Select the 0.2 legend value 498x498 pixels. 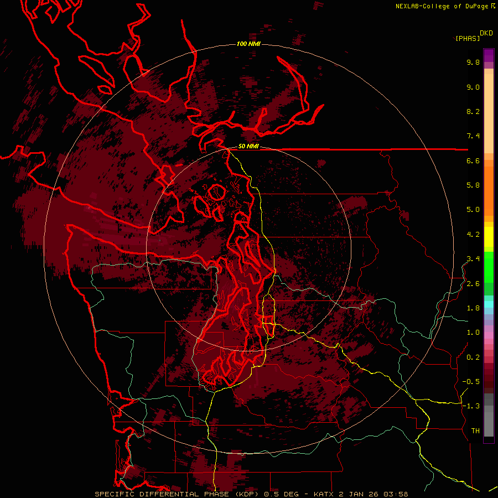pyautogui.click(x=473, y=357)
